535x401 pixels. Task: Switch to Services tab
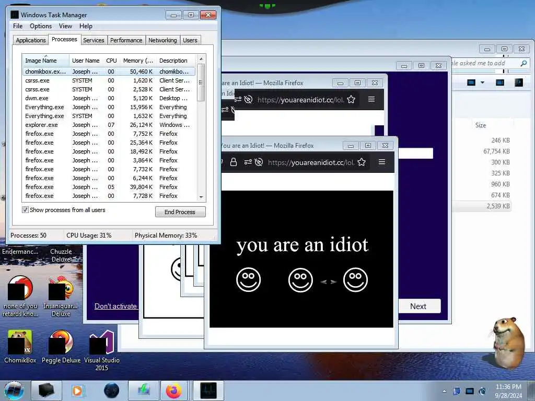[x=94, y=40]
